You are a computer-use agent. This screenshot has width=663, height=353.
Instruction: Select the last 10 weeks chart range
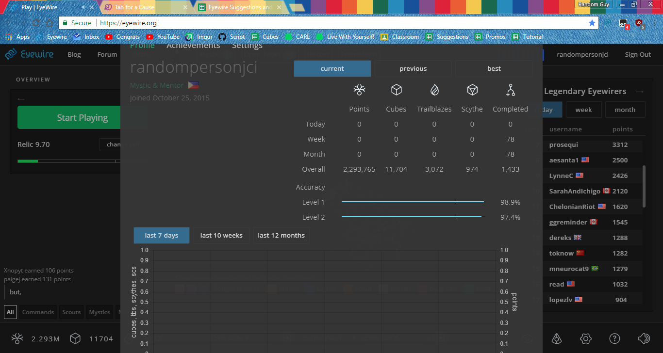[221, 235]
